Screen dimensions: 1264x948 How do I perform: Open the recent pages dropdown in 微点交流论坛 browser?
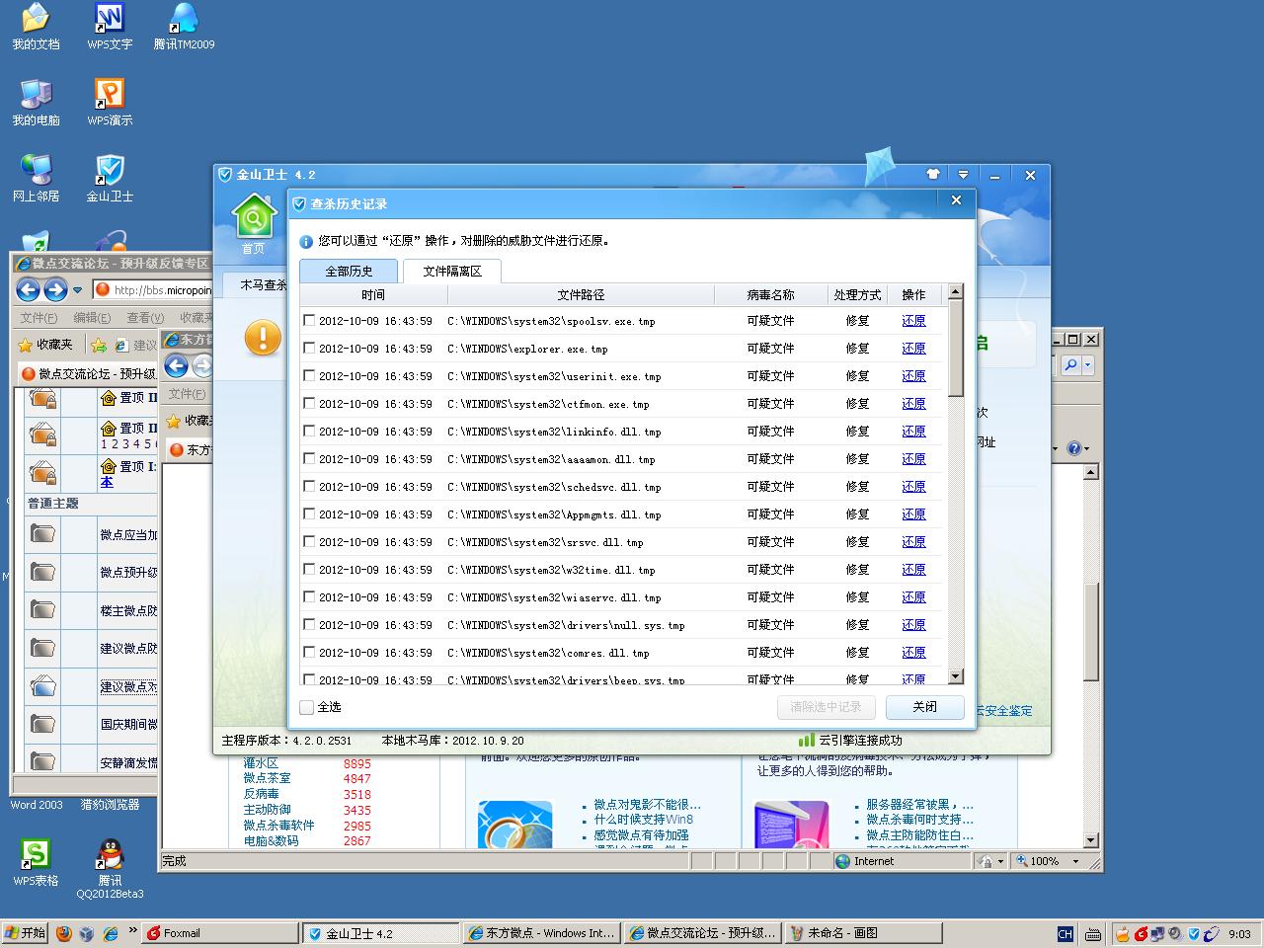[77, 290]
